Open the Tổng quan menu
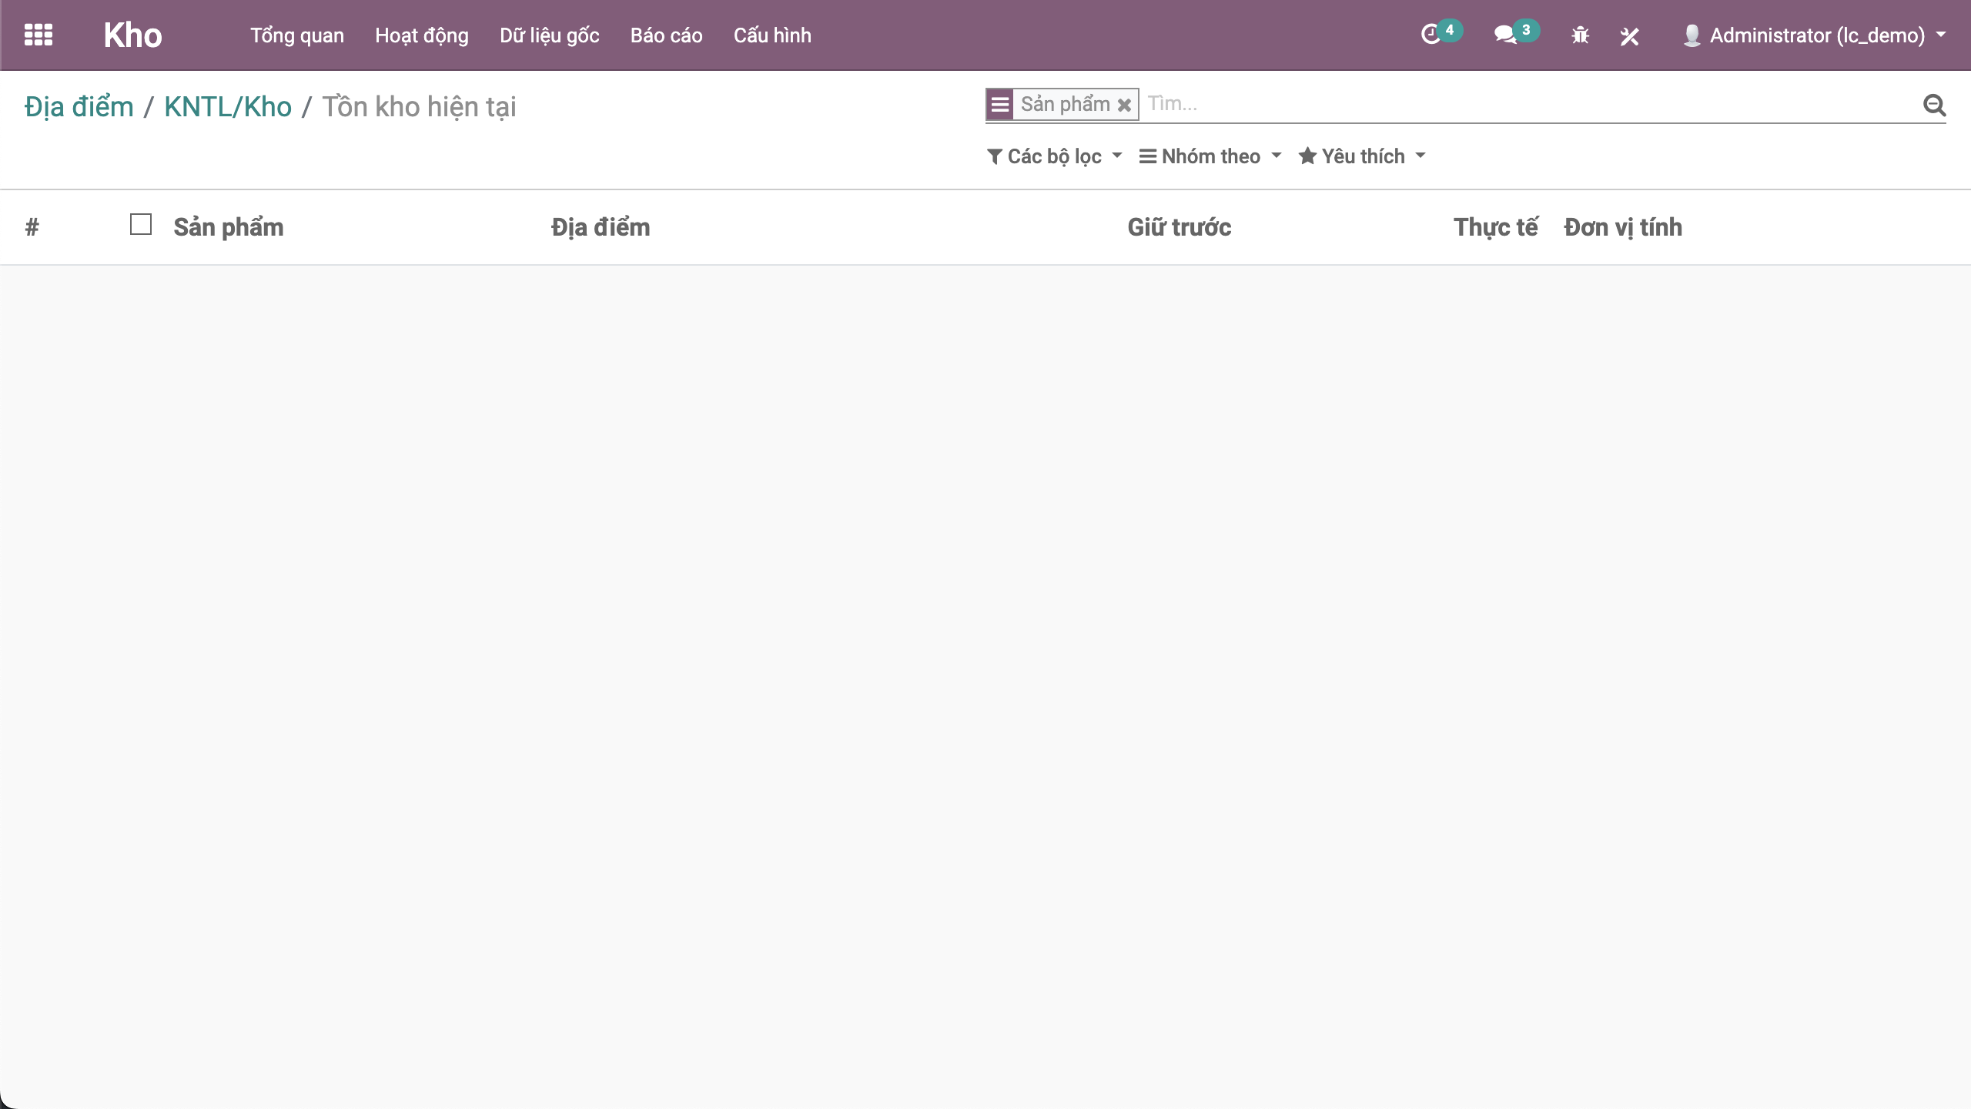Viewport: 1971px width, 1109px height. [x=297, y=35]
